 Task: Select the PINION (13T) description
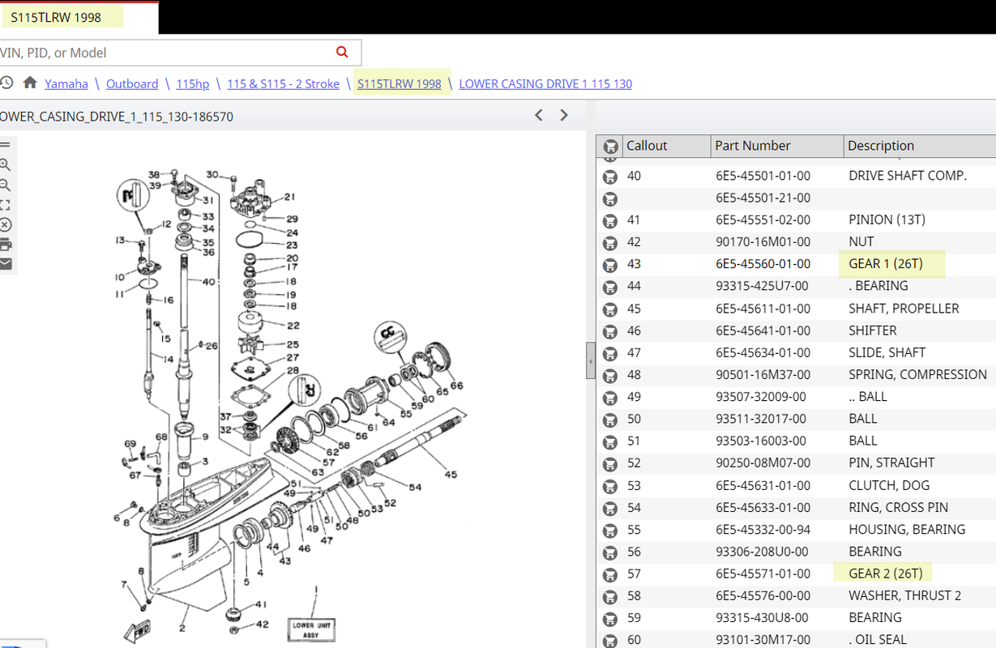(887, 220)
